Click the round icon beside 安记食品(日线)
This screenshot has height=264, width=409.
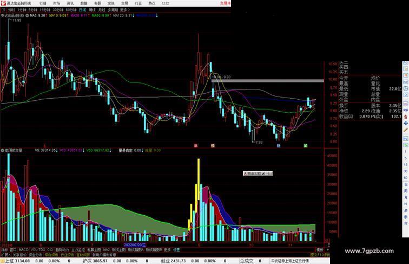pos(27,16)
